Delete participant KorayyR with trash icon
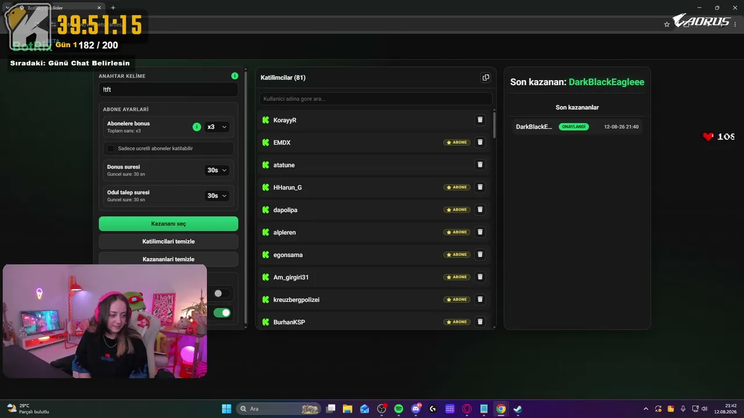Screen dimensions: 744x418 pyautogui.click(x=480, y=120)
